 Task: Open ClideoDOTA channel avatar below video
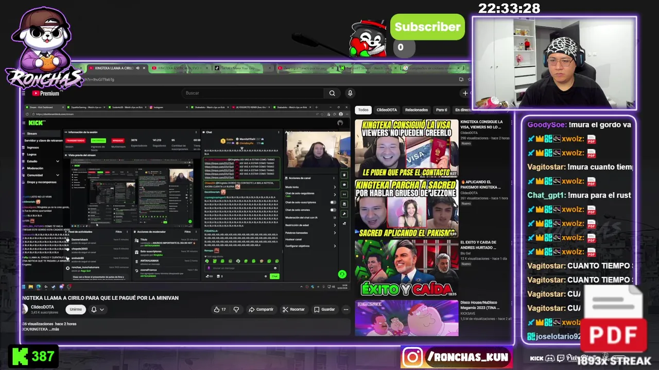pyautogui.click(x=24, y=309)
